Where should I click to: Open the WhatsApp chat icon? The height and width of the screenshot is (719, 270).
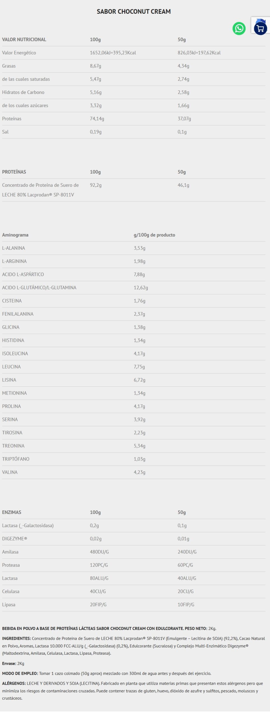click(239, 28)
